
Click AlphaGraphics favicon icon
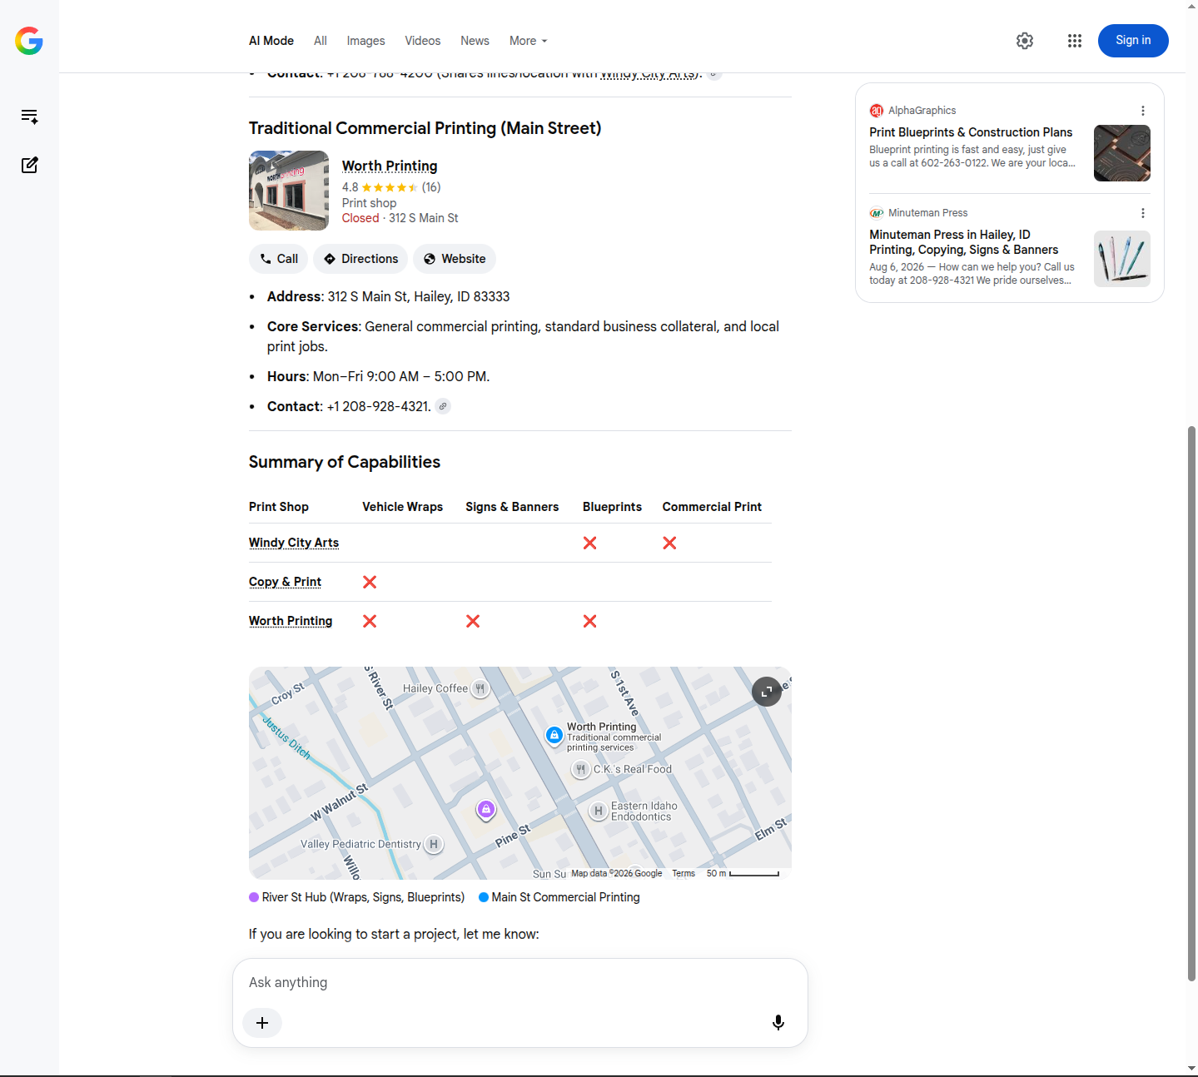coord(877,111)
